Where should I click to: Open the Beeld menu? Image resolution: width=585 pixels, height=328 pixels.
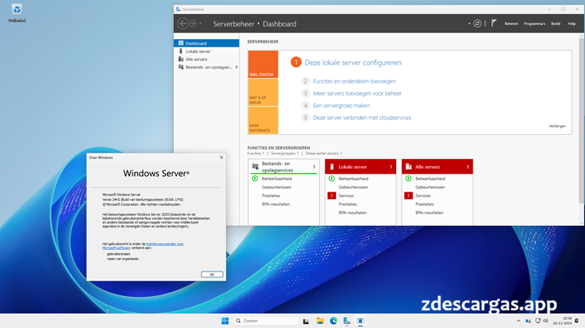click(x=555, y=23)
